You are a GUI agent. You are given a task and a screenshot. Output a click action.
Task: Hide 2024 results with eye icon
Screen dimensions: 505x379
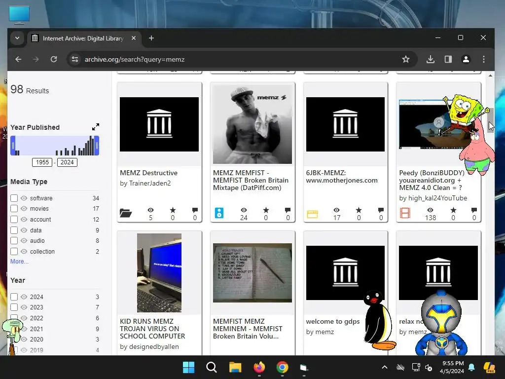24,297
